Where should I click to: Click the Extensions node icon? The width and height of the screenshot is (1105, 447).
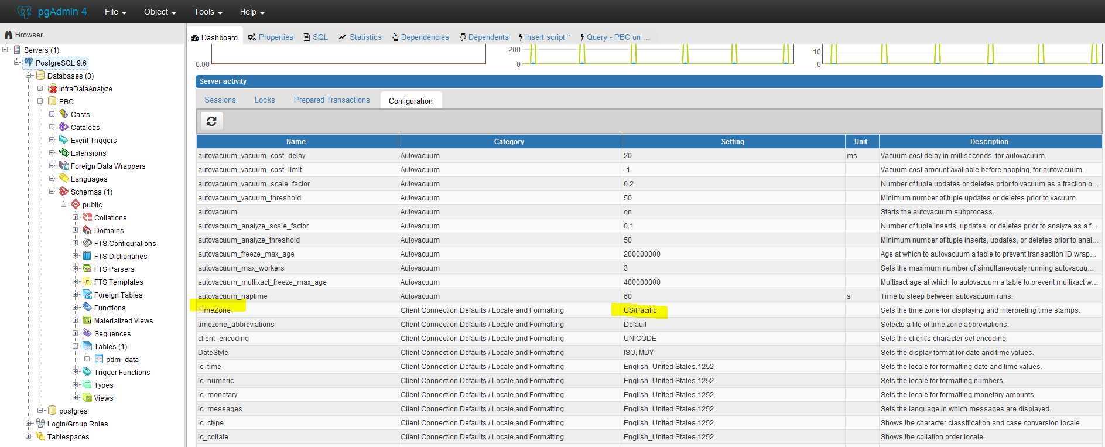pyautogui.click(x=64, y=153)
